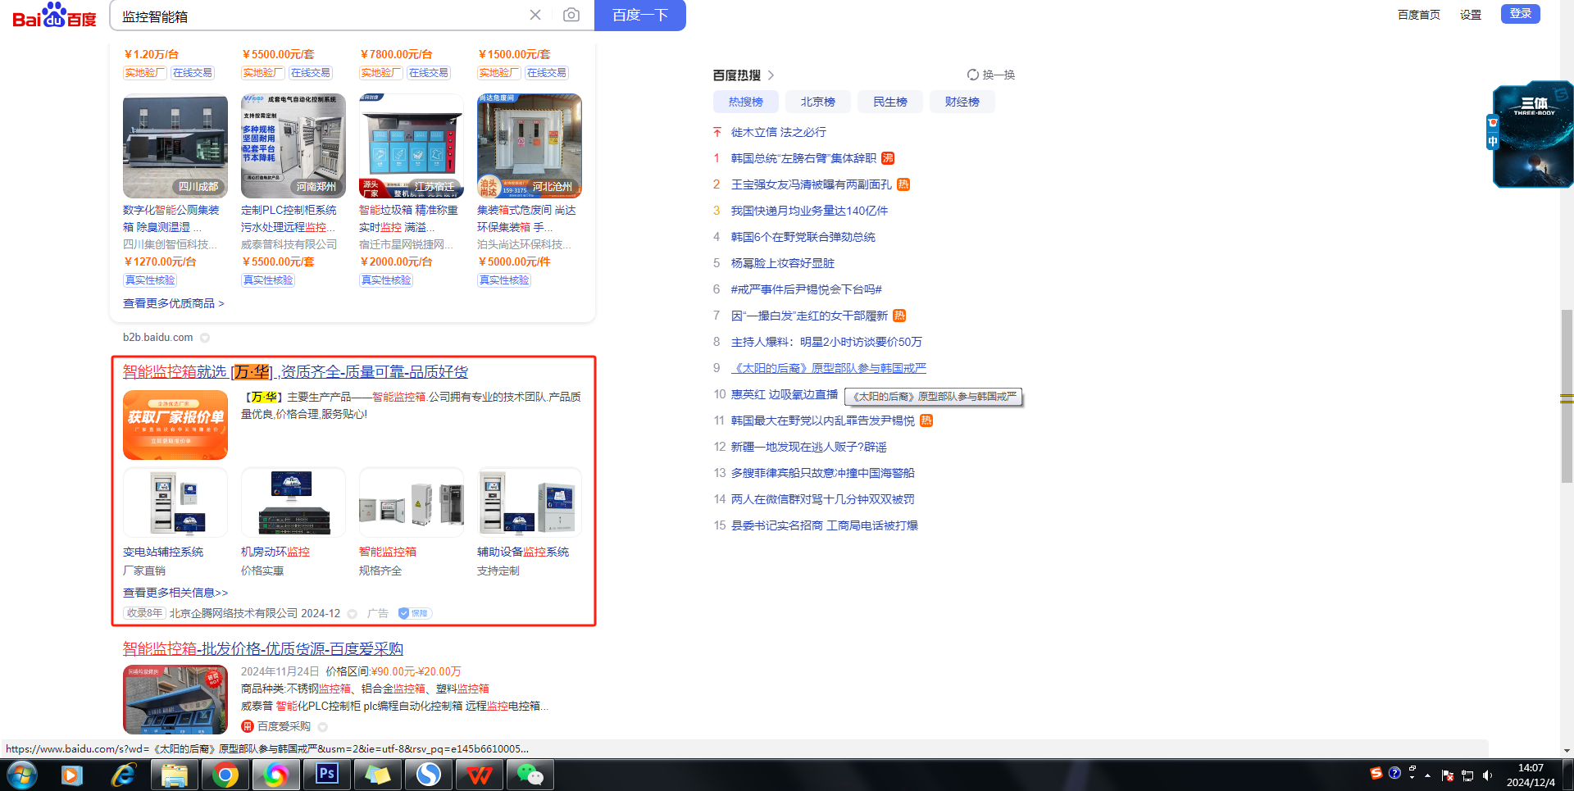Expand the 百度热搜 chevron arrow
The image size is (1574, 791).
point(771,75)
